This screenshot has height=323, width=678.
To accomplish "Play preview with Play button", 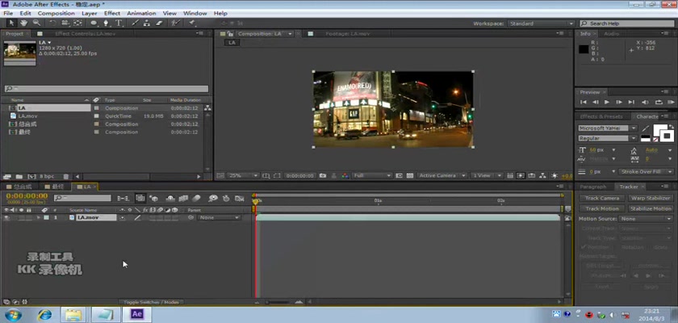I will 607,102.
